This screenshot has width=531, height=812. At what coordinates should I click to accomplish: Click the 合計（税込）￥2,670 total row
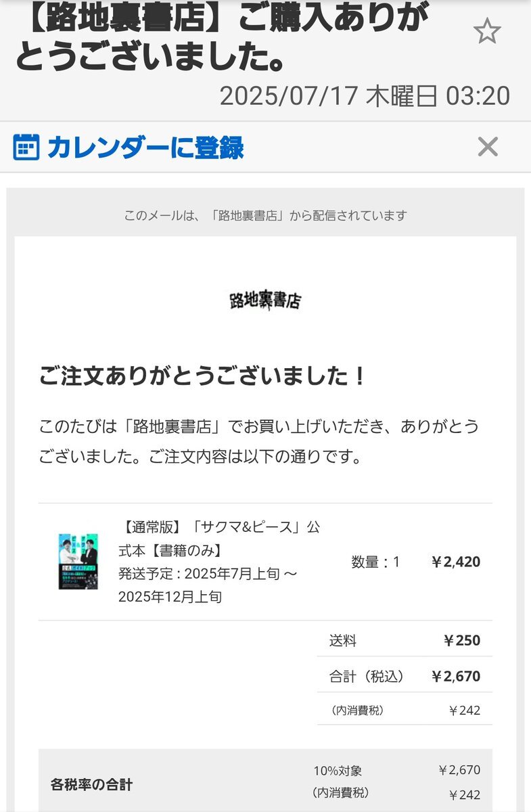405,675
